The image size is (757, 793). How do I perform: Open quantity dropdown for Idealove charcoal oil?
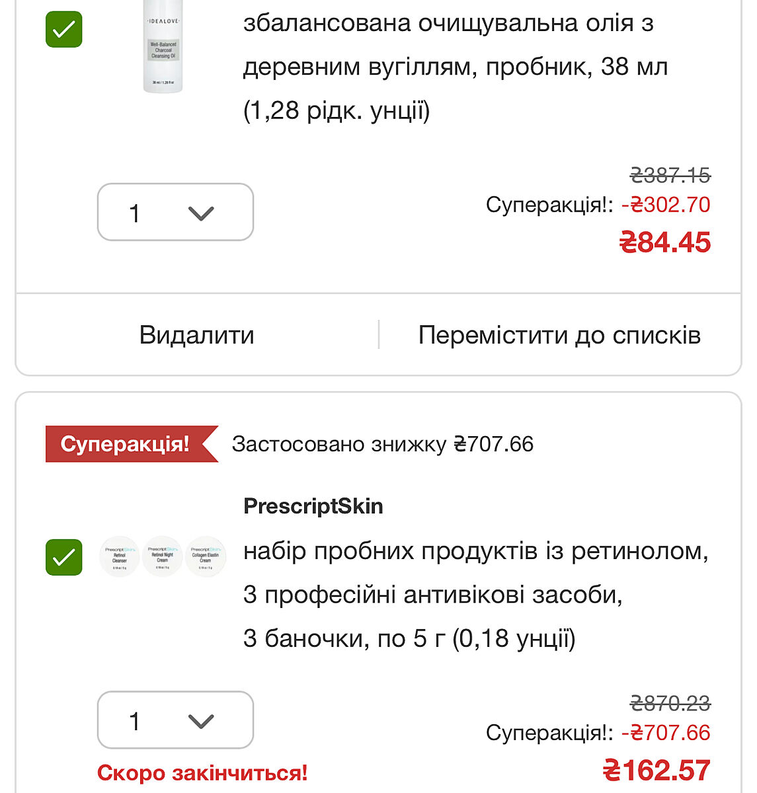pyautogui.click(x=175, y=212)
